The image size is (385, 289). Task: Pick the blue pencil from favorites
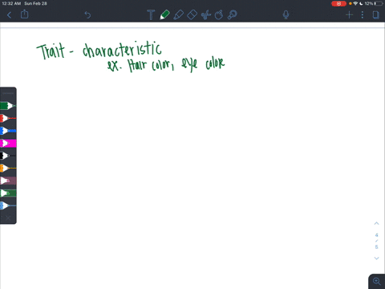point(8,131)
